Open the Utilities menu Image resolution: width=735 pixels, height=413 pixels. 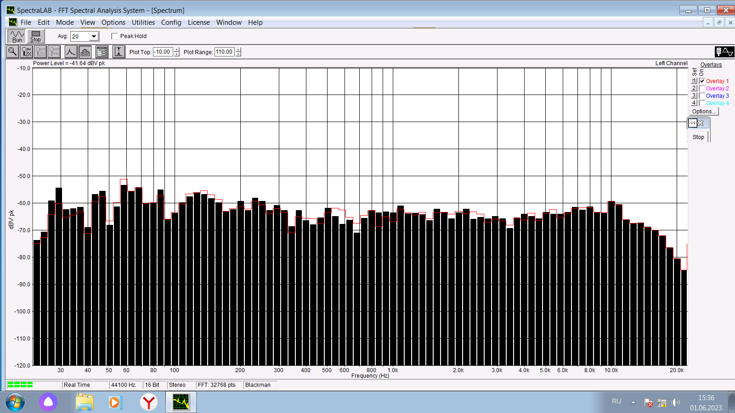pyautogui.click(x=143, y=22)
